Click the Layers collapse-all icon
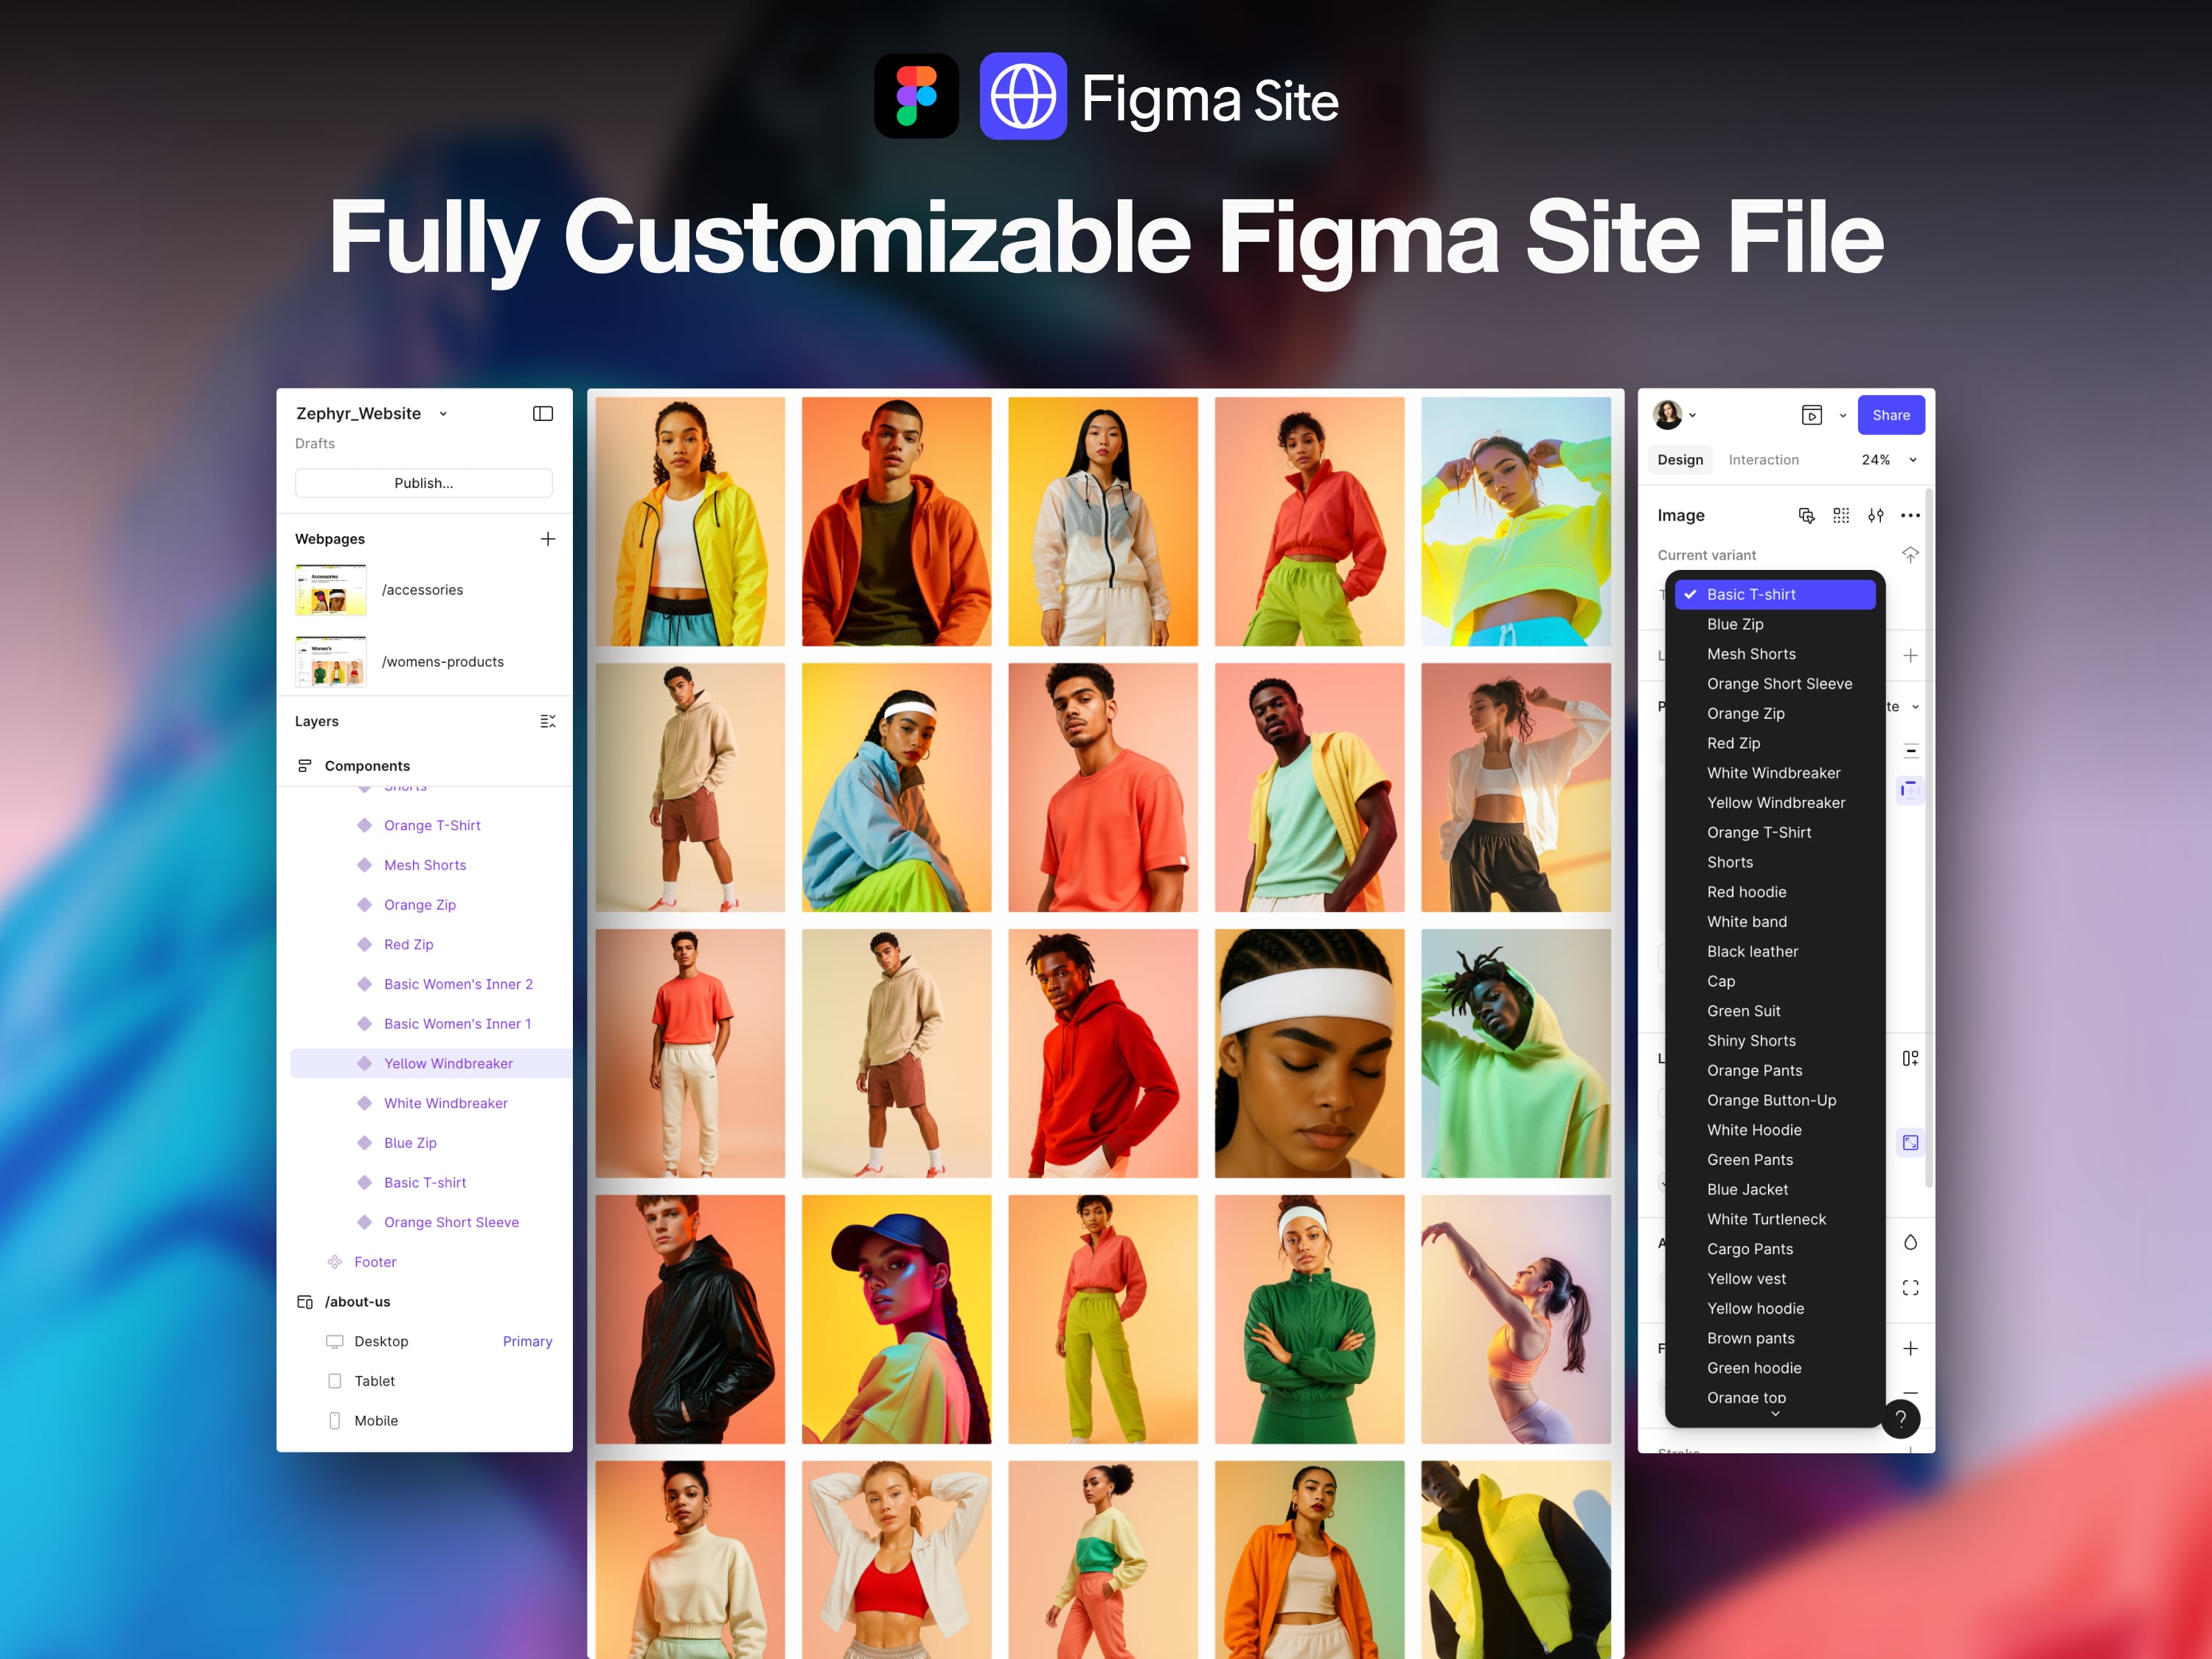Viewport: 2212px width, 1659px height. (x=548, y=721)
